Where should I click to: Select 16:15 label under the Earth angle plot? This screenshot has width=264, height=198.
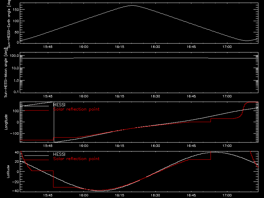click(x=119, y=47)
